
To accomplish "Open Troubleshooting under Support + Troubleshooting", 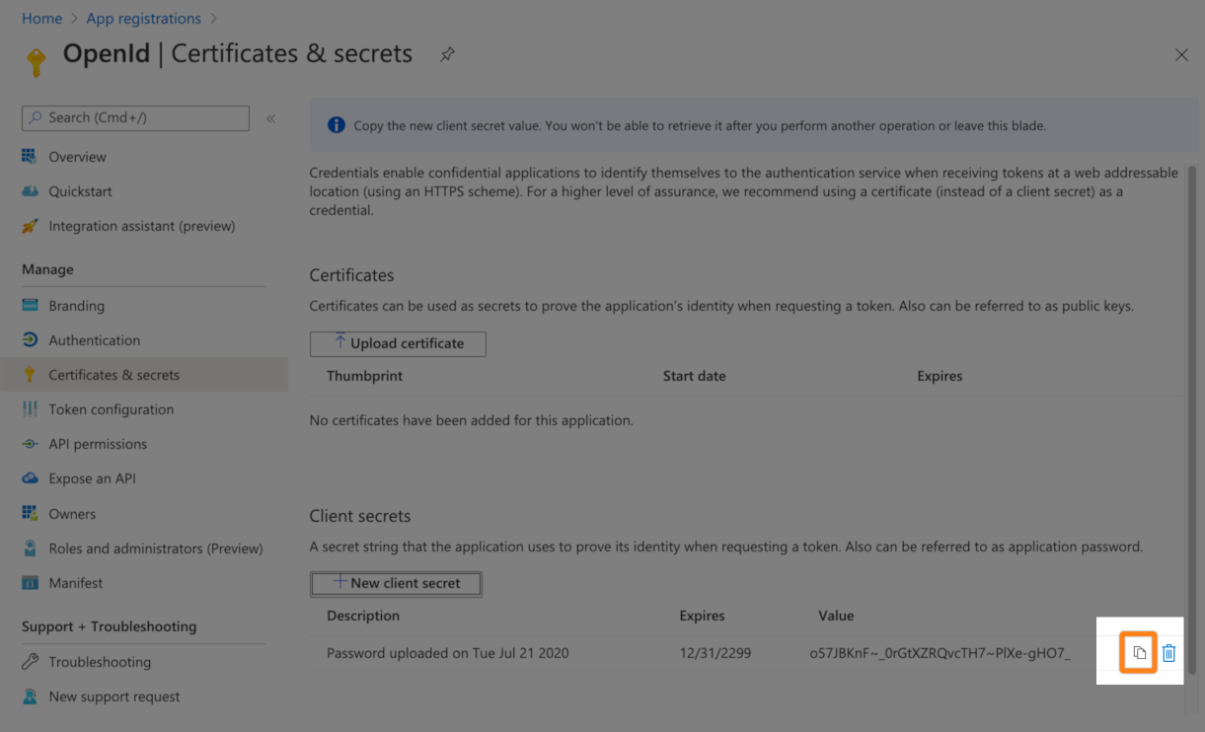I will pyautogui.click(x=101, y=661).
